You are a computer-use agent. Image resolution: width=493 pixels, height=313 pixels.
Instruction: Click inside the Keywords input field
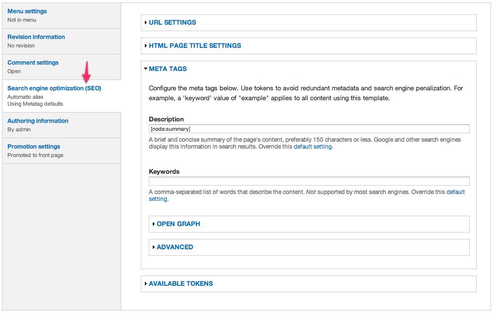[x=309, y=181]
